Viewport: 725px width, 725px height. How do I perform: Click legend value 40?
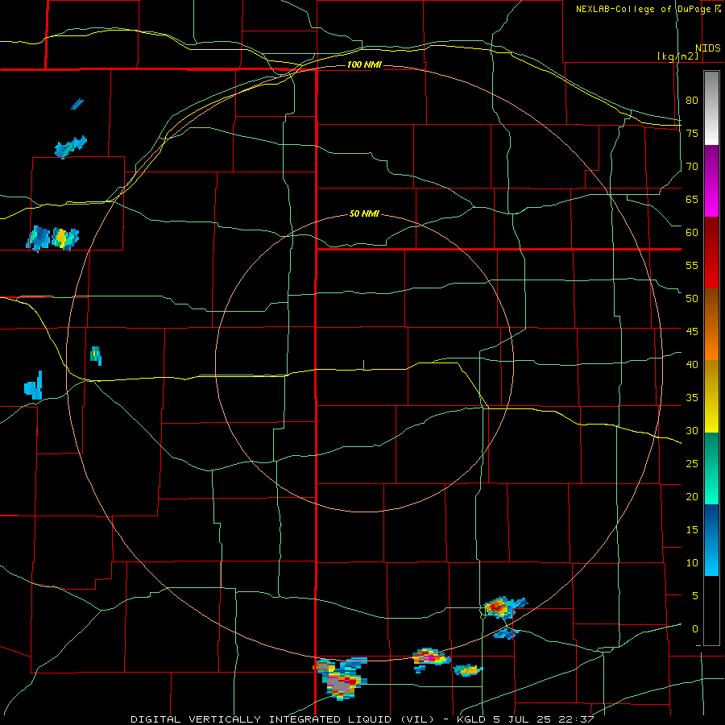point(692,365)
